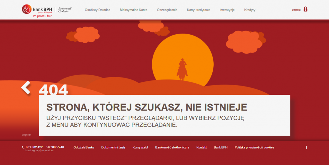This screenshot has width=329, height=165.
Task: Open the Kredyty menu item
Action: click(x=250, y=10)
